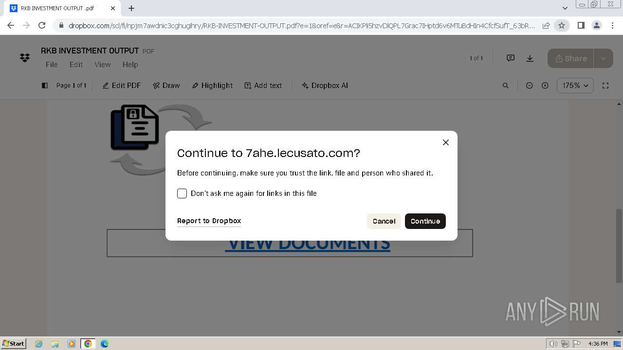Open Report to Dropbox link

pos(209,221)
